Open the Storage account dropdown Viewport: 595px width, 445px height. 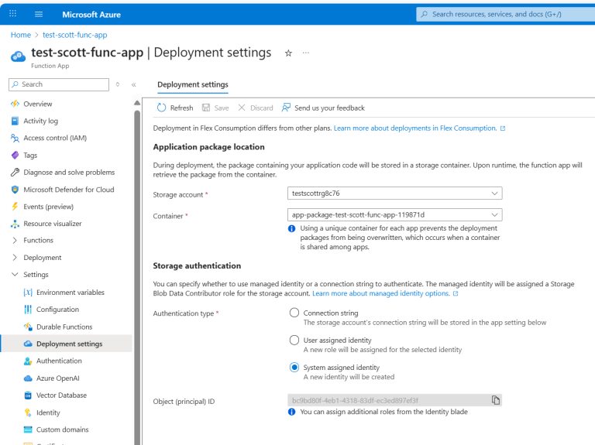pyautogui.click(x=394, y=193)
